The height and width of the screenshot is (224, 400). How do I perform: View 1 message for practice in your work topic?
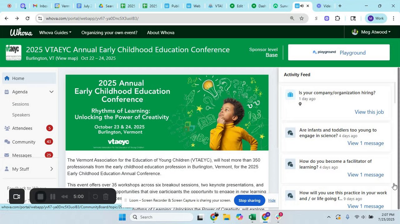(x=366, y=206)
